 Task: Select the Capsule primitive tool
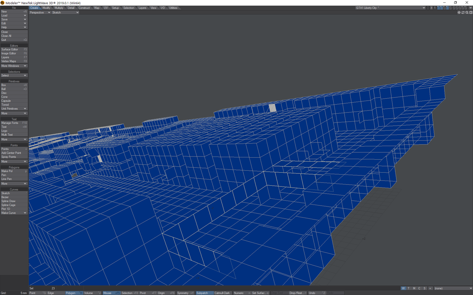click(14, 101)
